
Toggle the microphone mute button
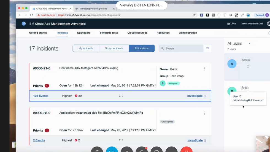[x=97, y=150]
